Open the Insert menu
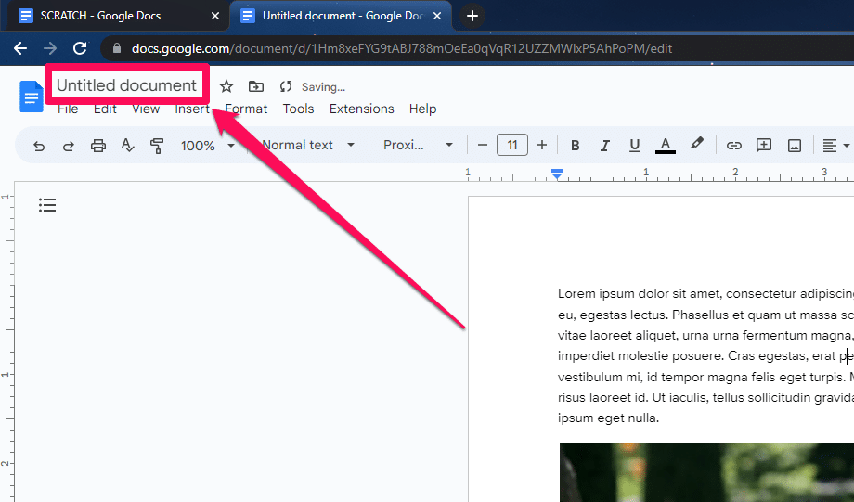Screen dimensions: 854x502 [x=192, y=109]
